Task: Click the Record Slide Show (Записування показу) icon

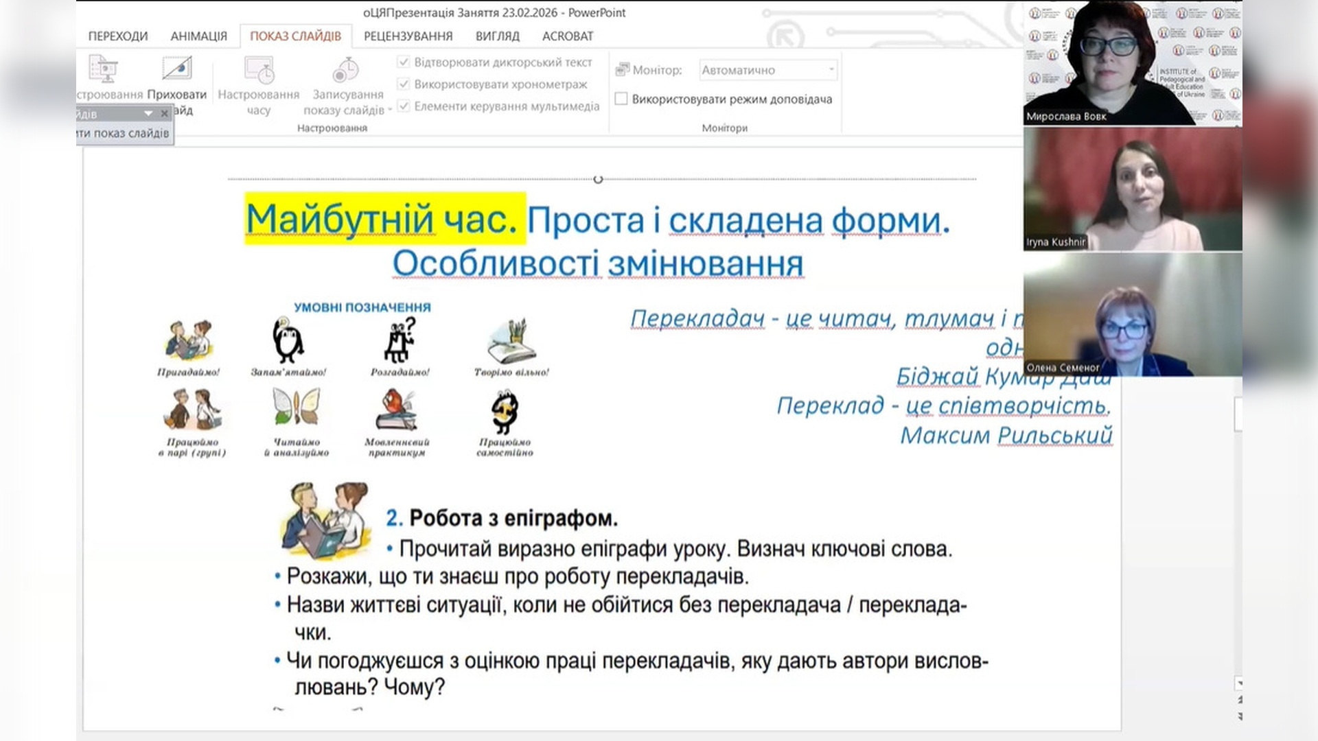Action: 345,69
